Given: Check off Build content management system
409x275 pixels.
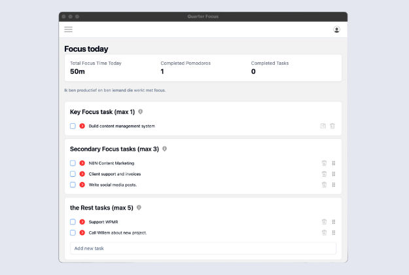Looking at the screenshot, I should click(x=73, y=126).
